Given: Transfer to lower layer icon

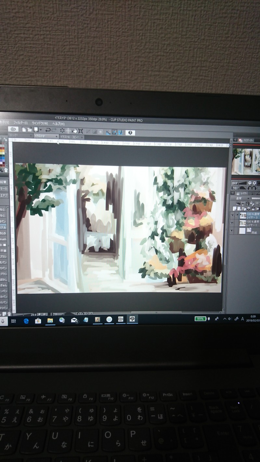Looking at the screenshot, I should (x=248, y=209).
